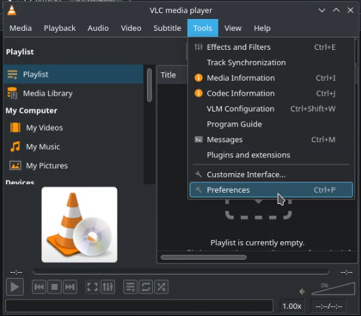Open Codec Information from Tools menu

click(x=271, y=93)
